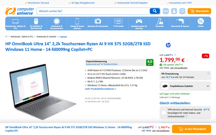Viewport: 216px width, 135px height.
Task: Click In den Warenkorb button
Action: click(191, 129)
